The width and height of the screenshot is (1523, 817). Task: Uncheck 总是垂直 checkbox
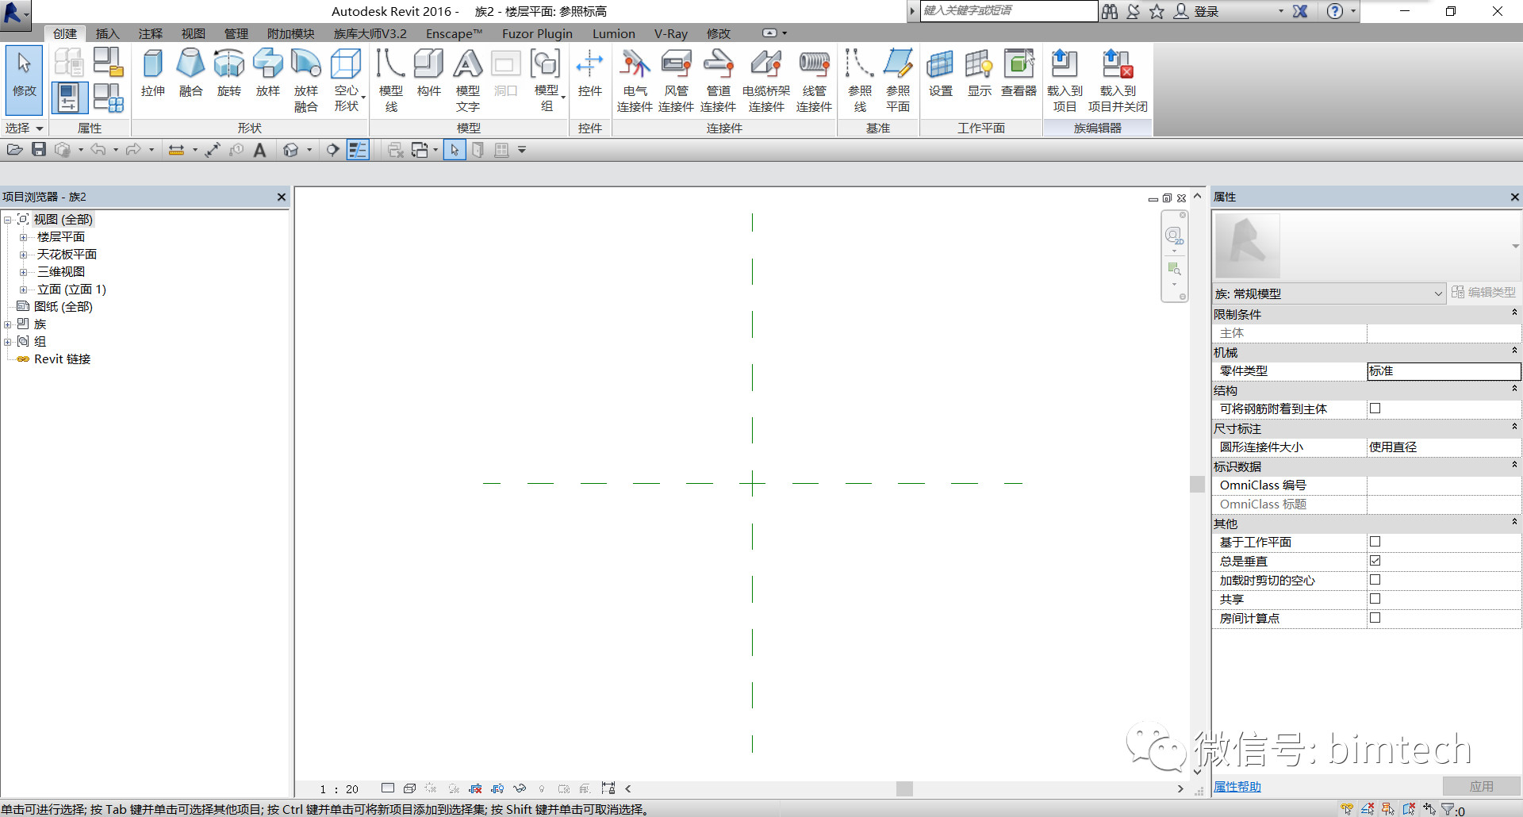[x=1375, y=561]
